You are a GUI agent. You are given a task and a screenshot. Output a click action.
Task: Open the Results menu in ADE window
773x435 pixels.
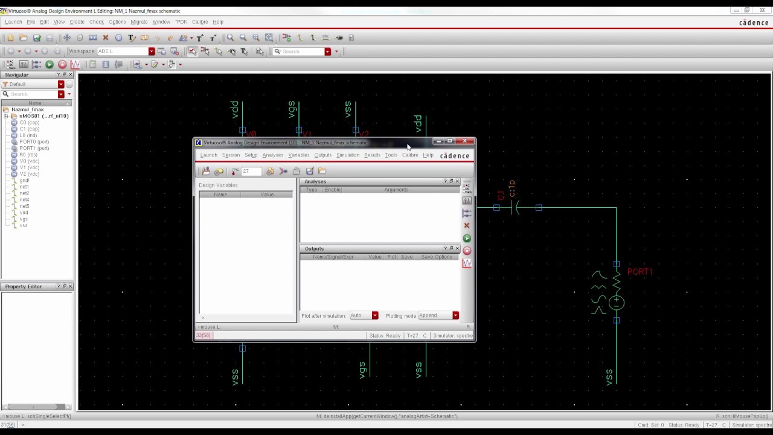point(372,155)
